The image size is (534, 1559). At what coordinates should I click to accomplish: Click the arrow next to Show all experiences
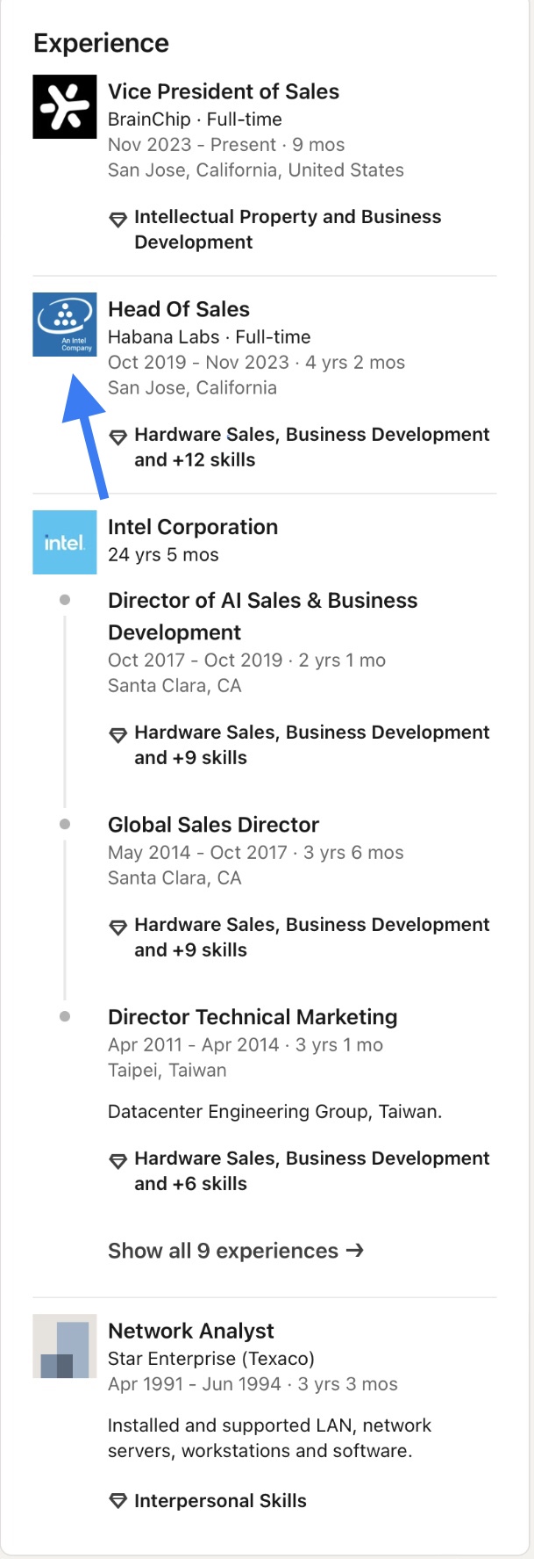coord(355,1250)
